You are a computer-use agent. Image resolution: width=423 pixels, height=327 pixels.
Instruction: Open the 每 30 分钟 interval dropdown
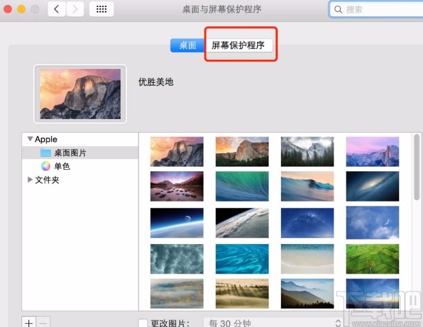[273, 322]
